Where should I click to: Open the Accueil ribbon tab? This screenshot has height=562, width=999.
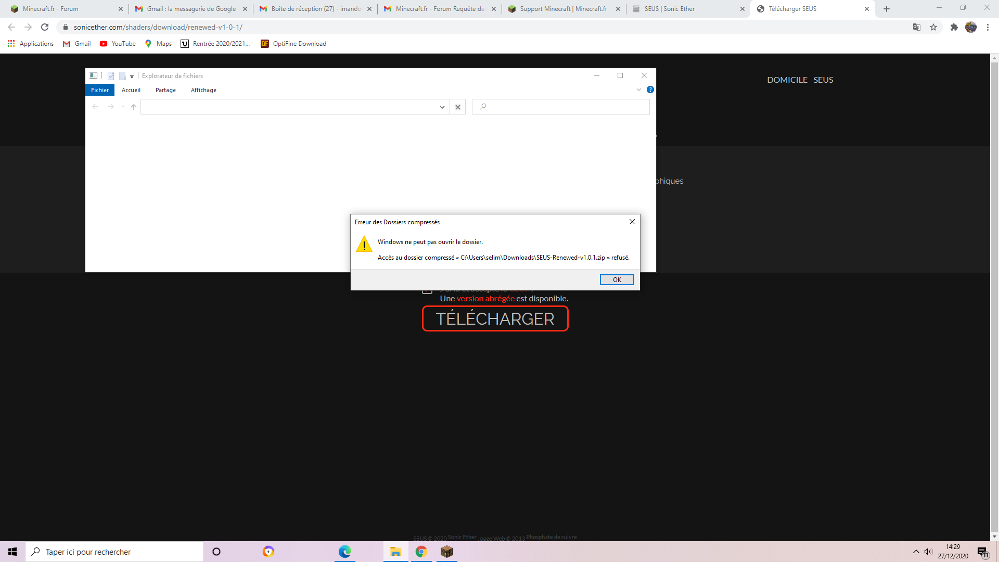(x=131, y=90)
